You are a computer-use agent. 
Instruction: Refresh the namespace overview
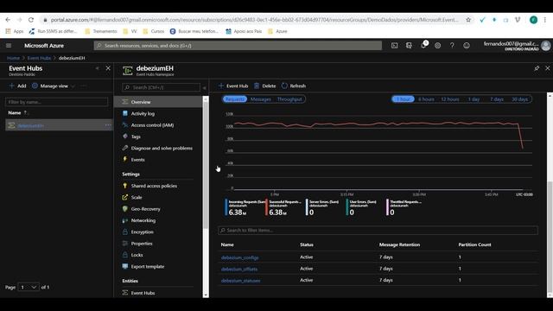pos(294,86)
